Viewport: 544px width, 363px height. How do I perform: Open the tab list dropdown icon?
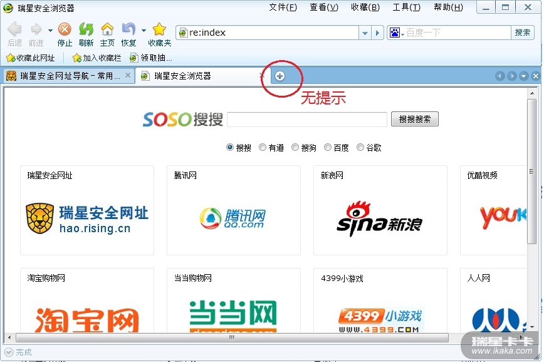coord(523,76)
